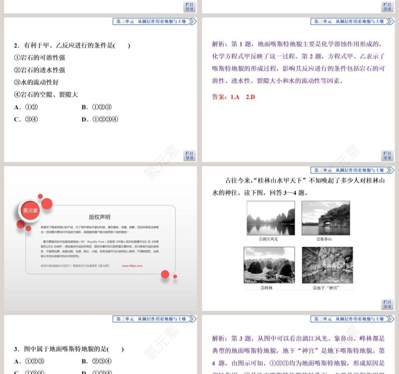Image resolution: width=399 pixels, height=374 pixels.
Task: Open the ①漓江风光 photo
Action: pyautogui.click(x=270, y=218)
